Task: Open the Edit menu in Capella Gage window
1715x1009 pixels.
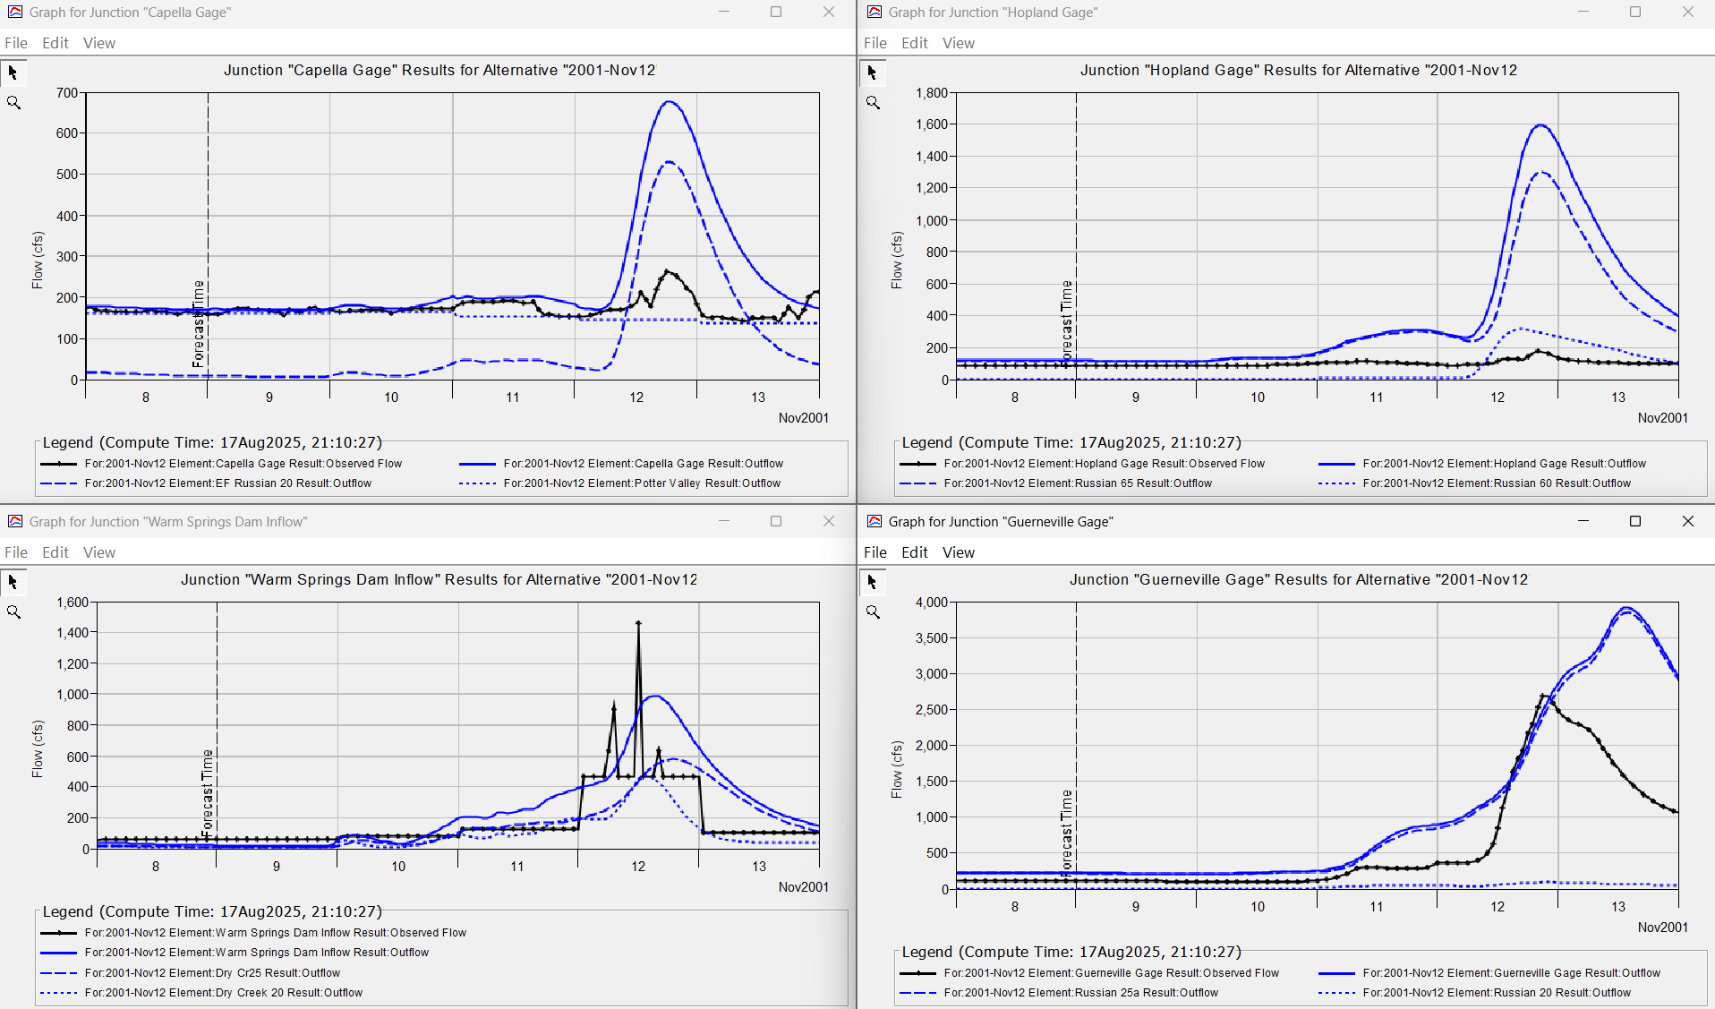Action: [55, 42]
